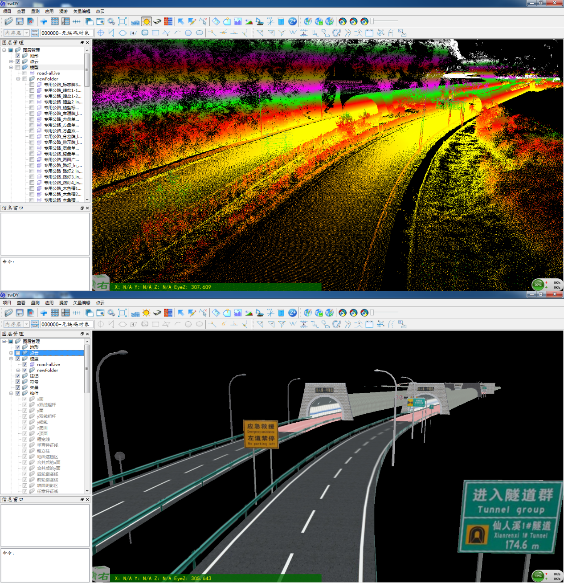Uncheck the road-all.ive layer in lower window
The height and width of the screenshot is (583, 564).
[25, 364]
